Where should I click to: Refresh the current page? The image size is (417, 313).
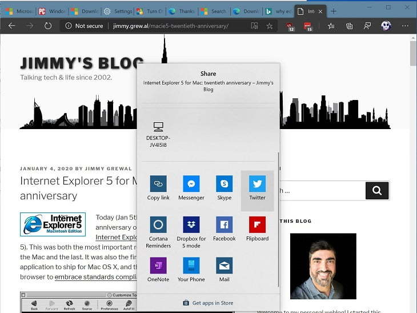coord(48,26)
